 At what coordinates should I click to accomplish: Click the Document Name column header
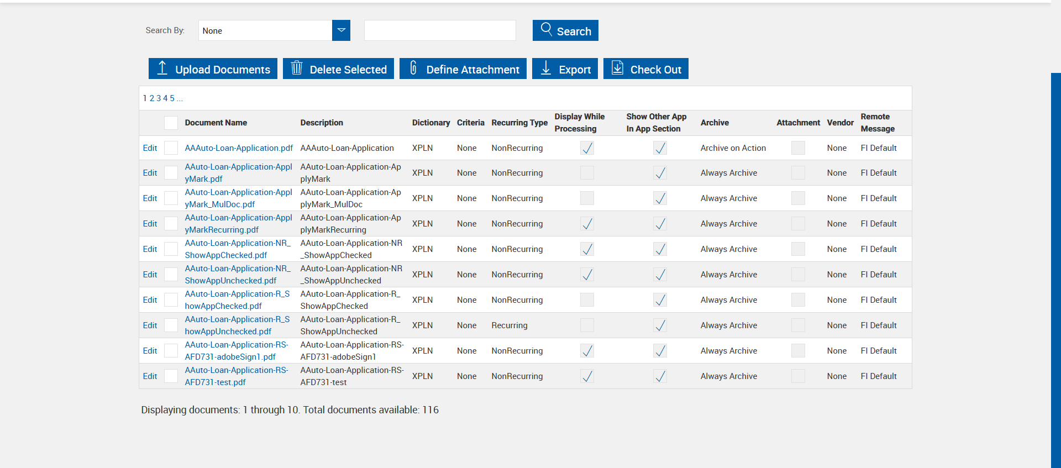pos(216,123)
